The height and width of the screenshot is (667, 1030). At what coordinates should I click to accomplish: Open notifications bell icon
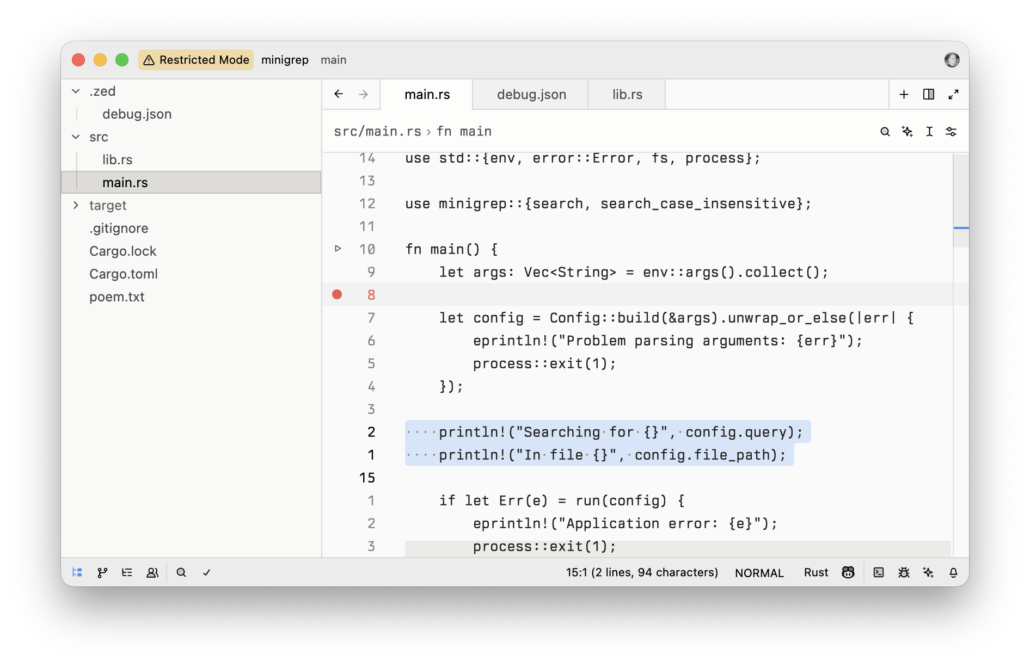(953, 572)
